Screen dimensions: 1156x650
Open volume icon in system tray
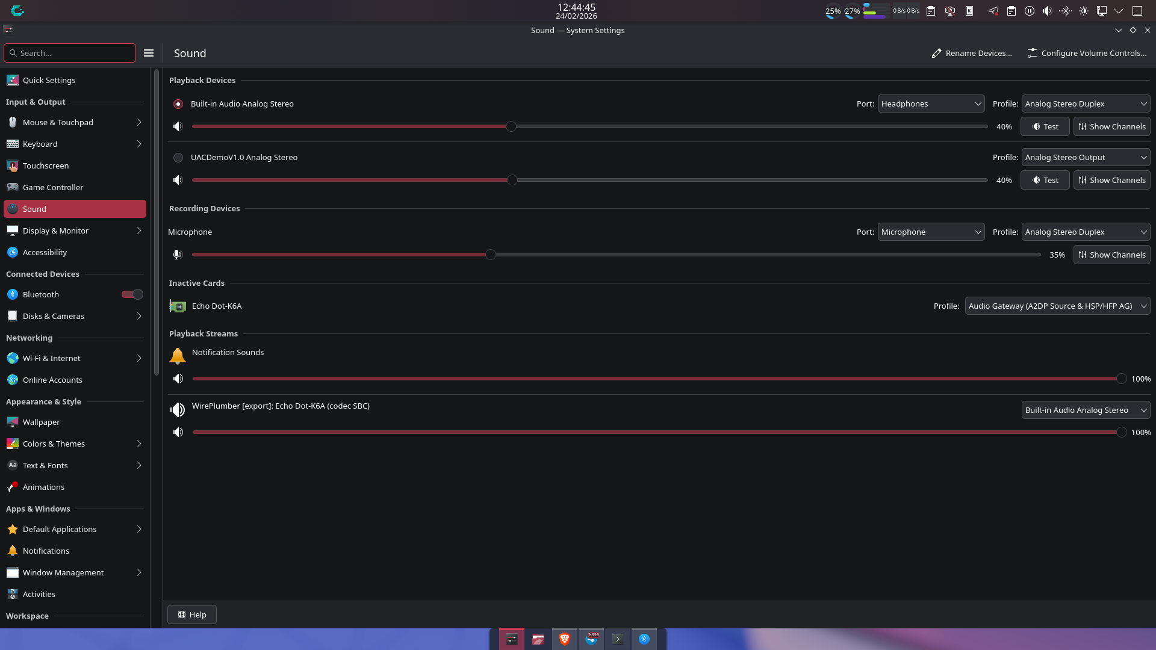[x=1047, y=11]
